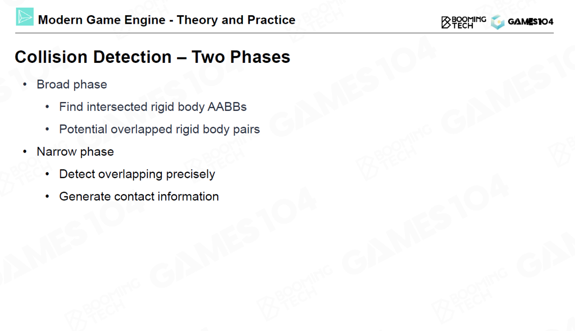Click the word AABBs in the slide
Image resolution: width=575 pixels, height=331 pixels.
(227, 107)
